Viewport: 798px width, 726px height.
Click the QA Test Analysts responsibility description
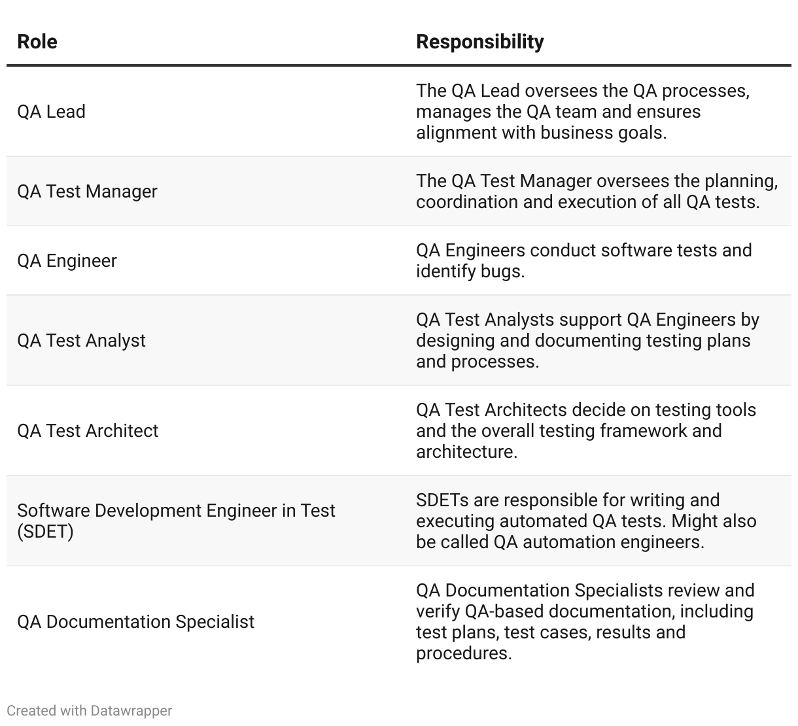click(x=587, y=341)
